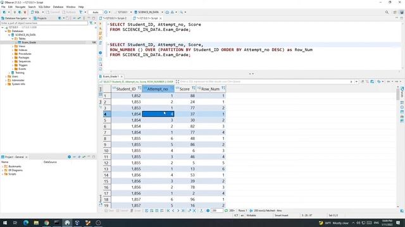
Task: Collapse the Databases folder
Action: tap(6, 31)
